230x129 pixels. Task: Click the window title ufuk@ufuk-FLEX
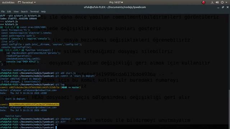(115, 7)
